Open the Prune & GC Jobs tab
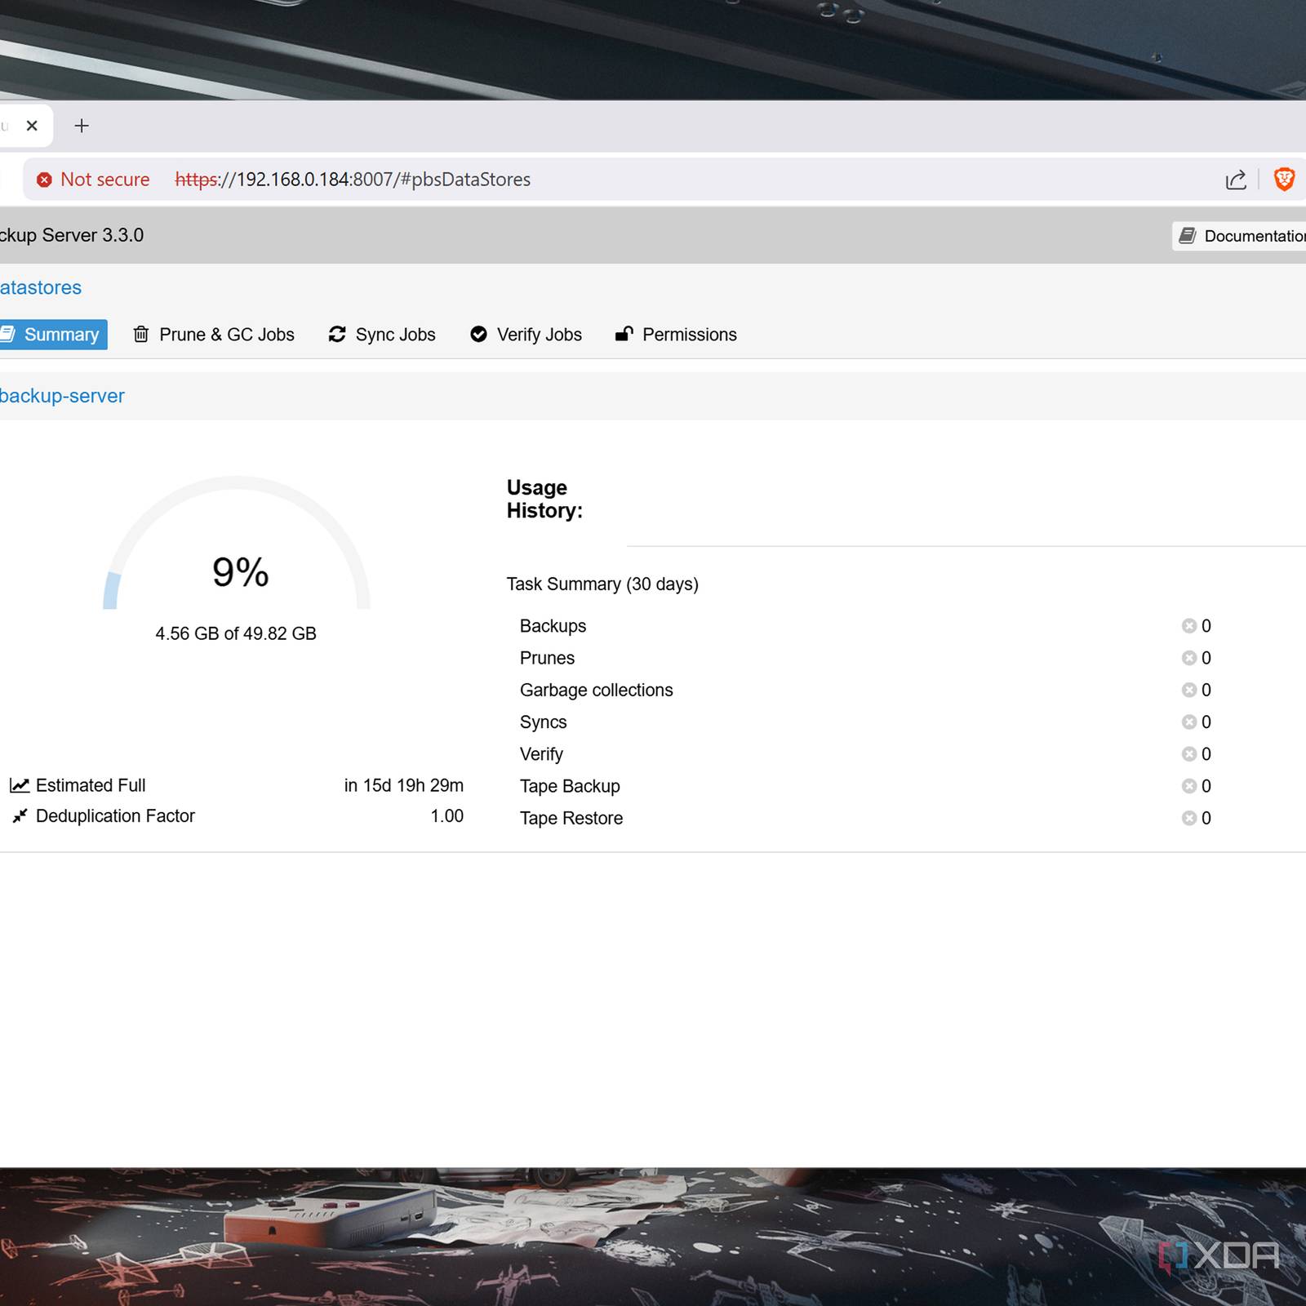 click(214, 335)
